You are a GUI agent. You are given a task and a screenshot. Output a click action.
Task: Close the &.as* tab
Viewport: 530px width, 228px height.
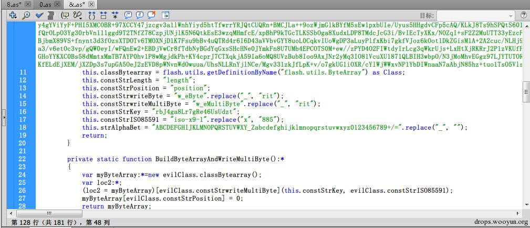coord(91,4)
